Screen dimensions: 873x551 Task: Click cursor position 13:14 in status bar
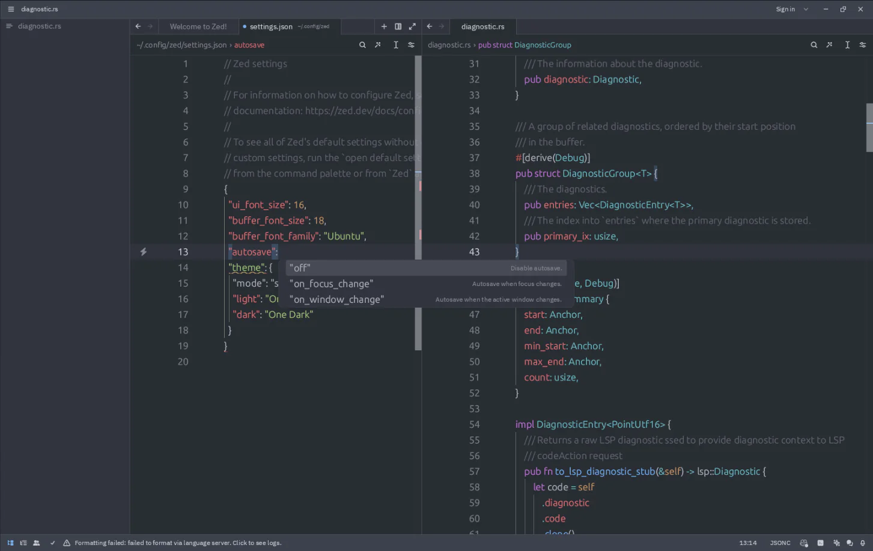pyautogui.click(x=748, y=543)
